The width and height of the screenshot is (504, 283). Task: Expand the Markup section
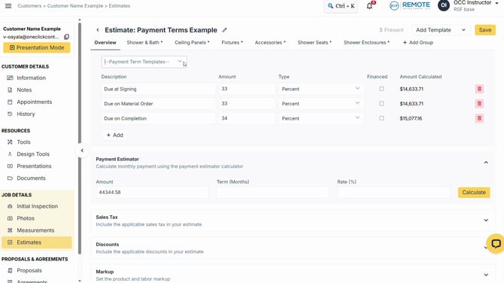[x=486, y=275]
